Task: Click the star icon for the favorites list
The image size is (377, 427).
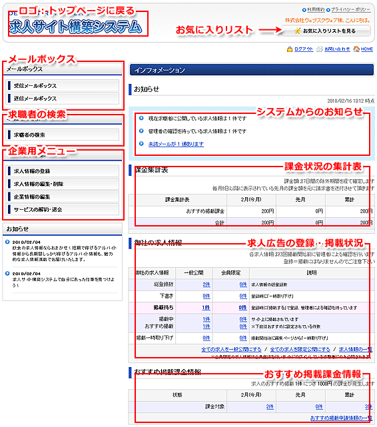Action: pyautogui.click(x=297, y=31)
